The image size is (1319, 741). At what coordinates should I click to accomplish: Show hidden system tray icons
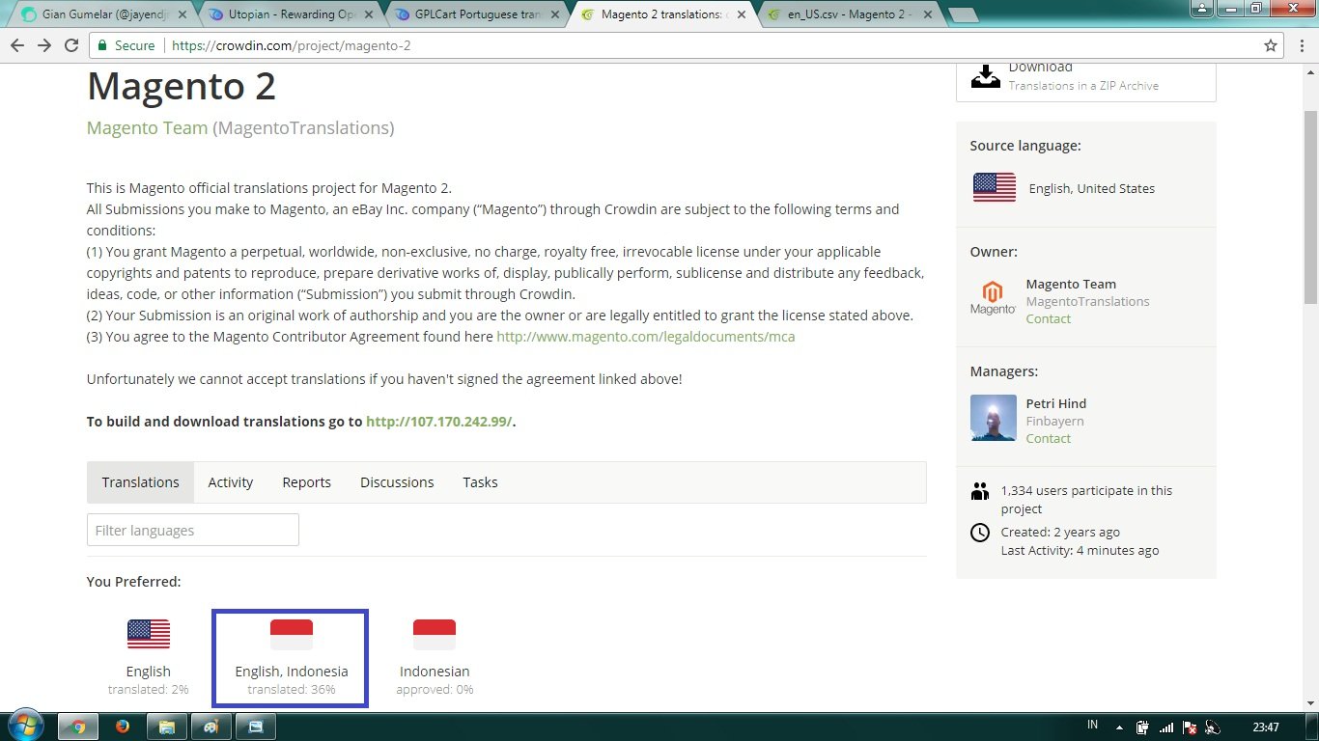click(1119, 727)
